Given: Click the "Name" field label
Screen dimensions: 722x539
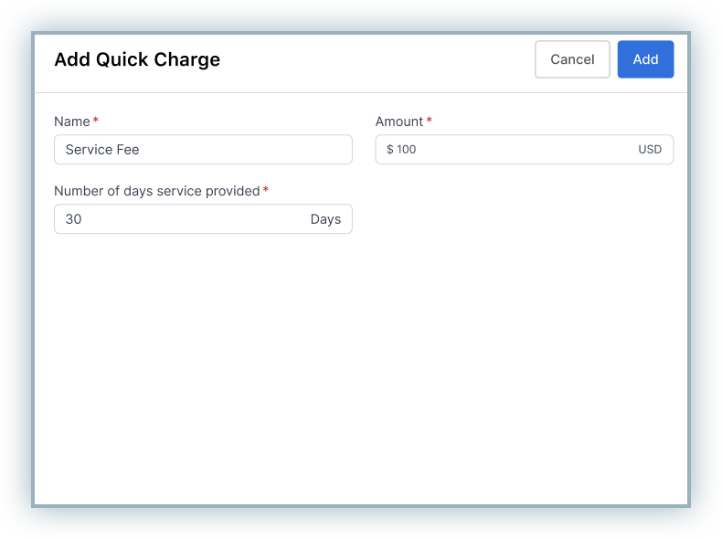Looking at the screenshot, I should [72, 122].
